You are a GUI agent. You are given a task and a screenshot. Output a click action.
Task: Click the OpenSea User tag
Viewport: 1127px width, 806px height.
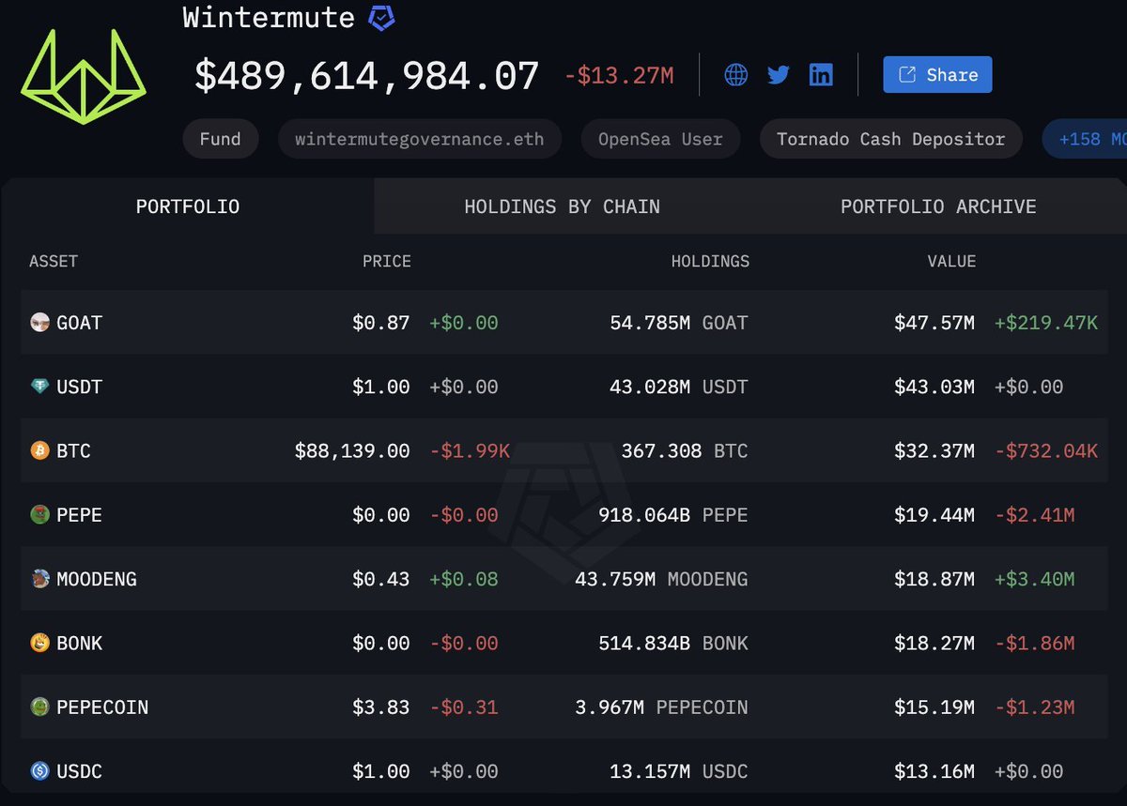coord(660,139)
